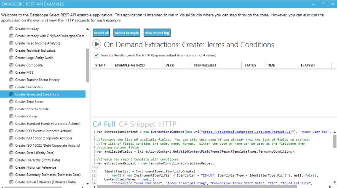This screenshot has height=188, width=337.
Task: Click the cube icon beside Create: Time Series
Action: (x=11, y=102)
